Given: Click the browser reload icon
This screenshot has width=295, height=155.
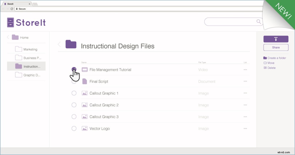Looking at the screenshot, I should (12, 9).
